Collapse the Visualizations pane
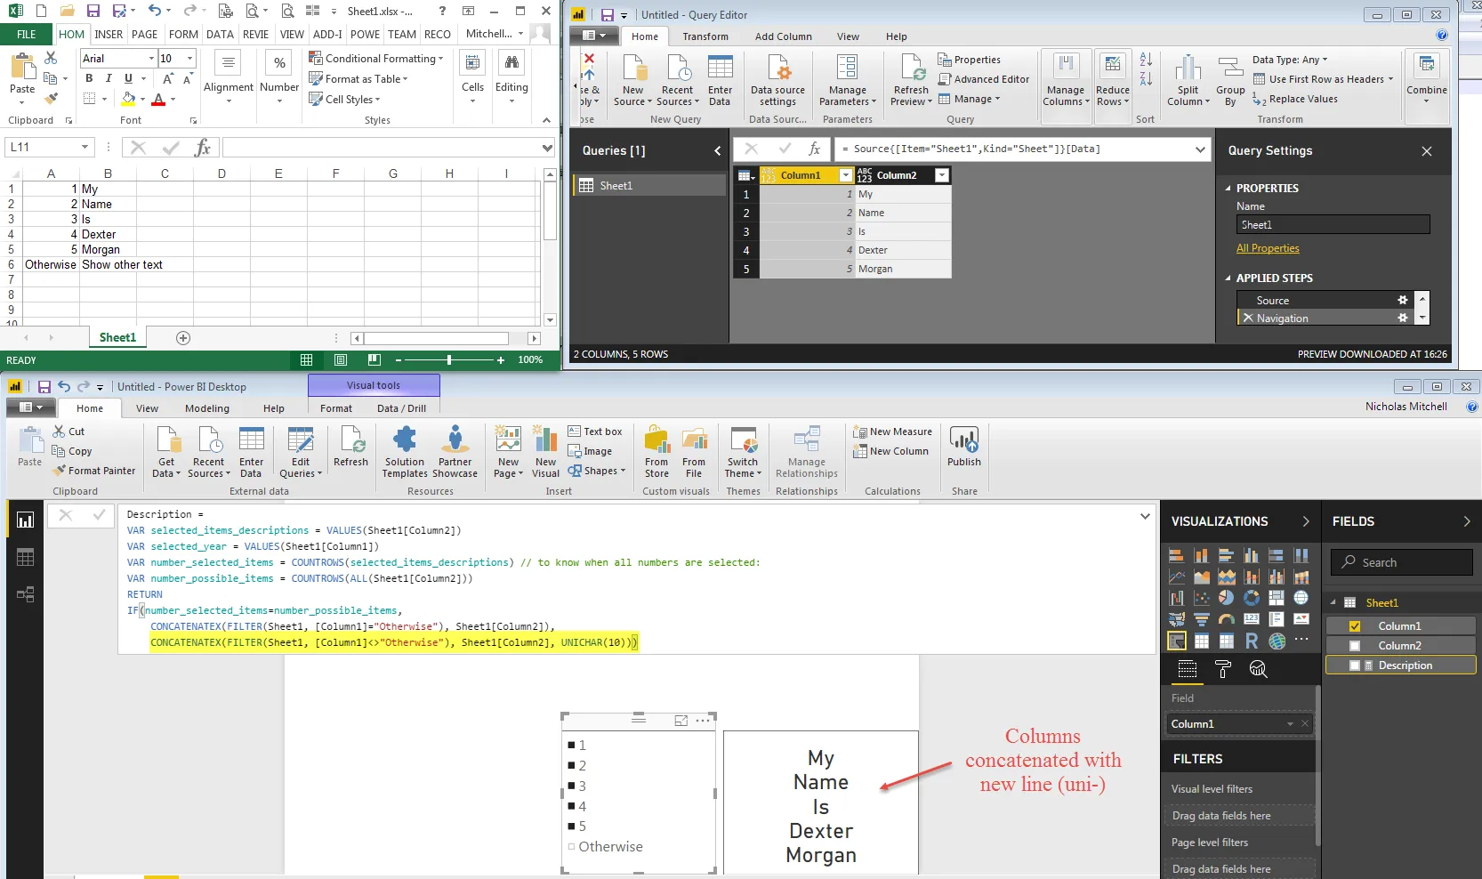 (1306, 521)
